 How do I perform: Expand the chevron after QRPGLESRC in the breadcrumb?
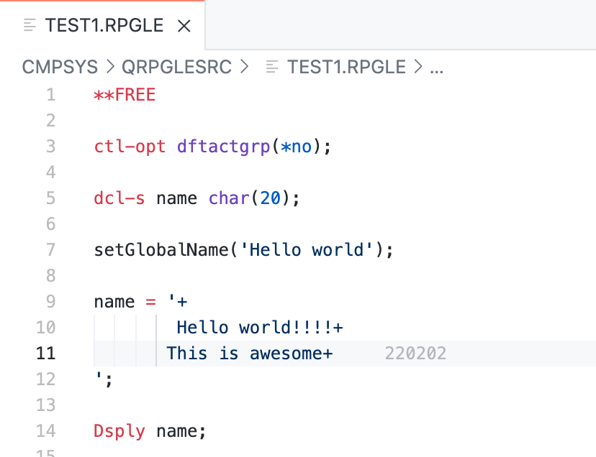(244, 66)
